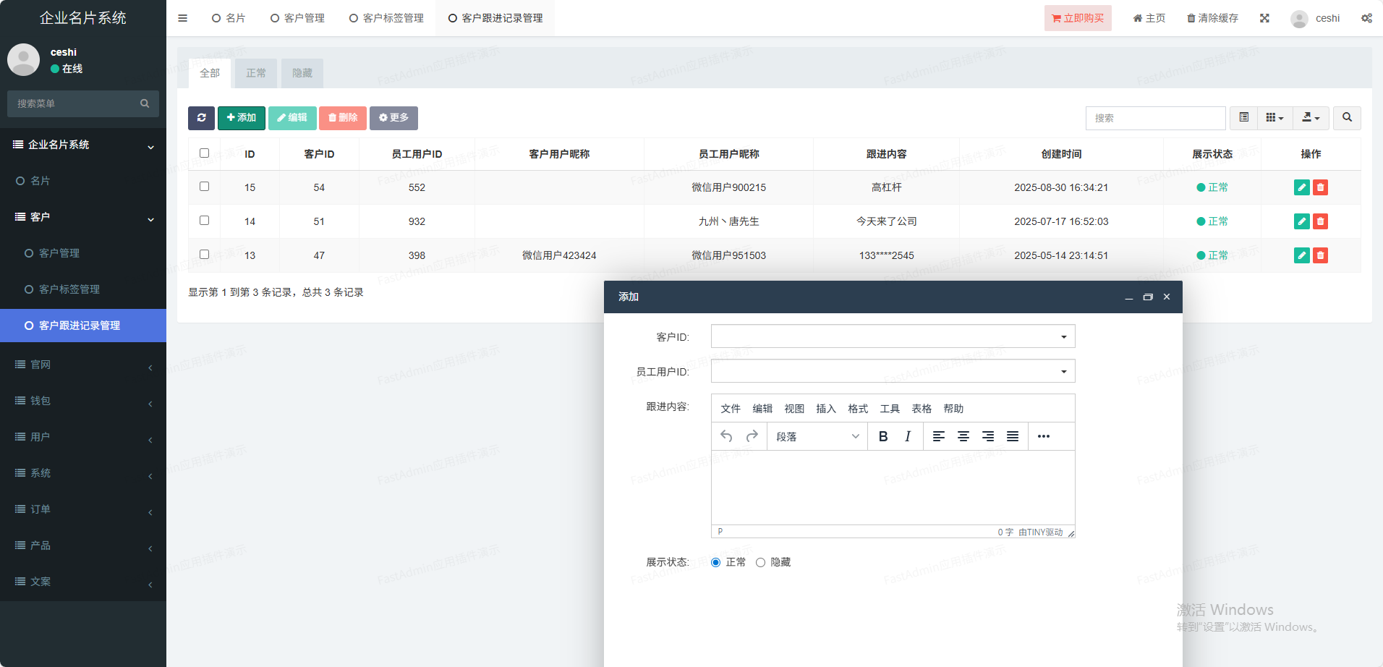Screen dimensions: 1383x667
Task: Check the checkbox for row ID 13
Action: [x=204, y=255]
